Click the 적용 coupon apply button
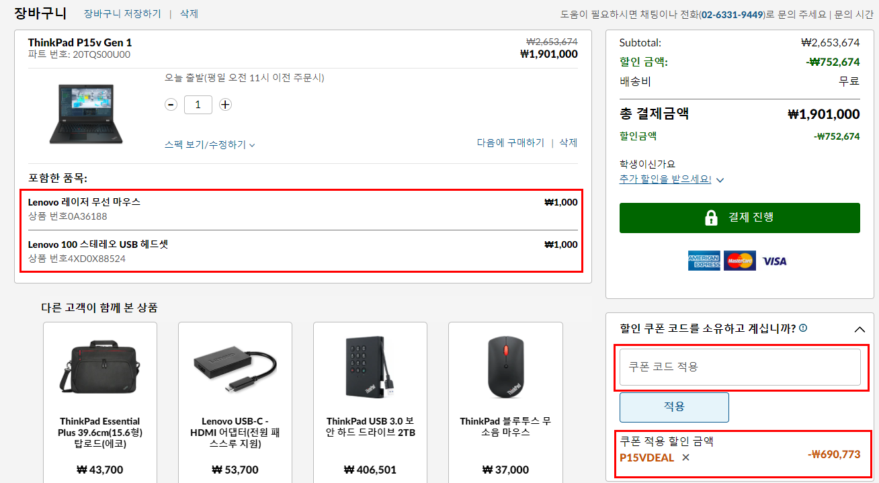The width and height of the screenshot is (879, 483). (x=674, y=407)
